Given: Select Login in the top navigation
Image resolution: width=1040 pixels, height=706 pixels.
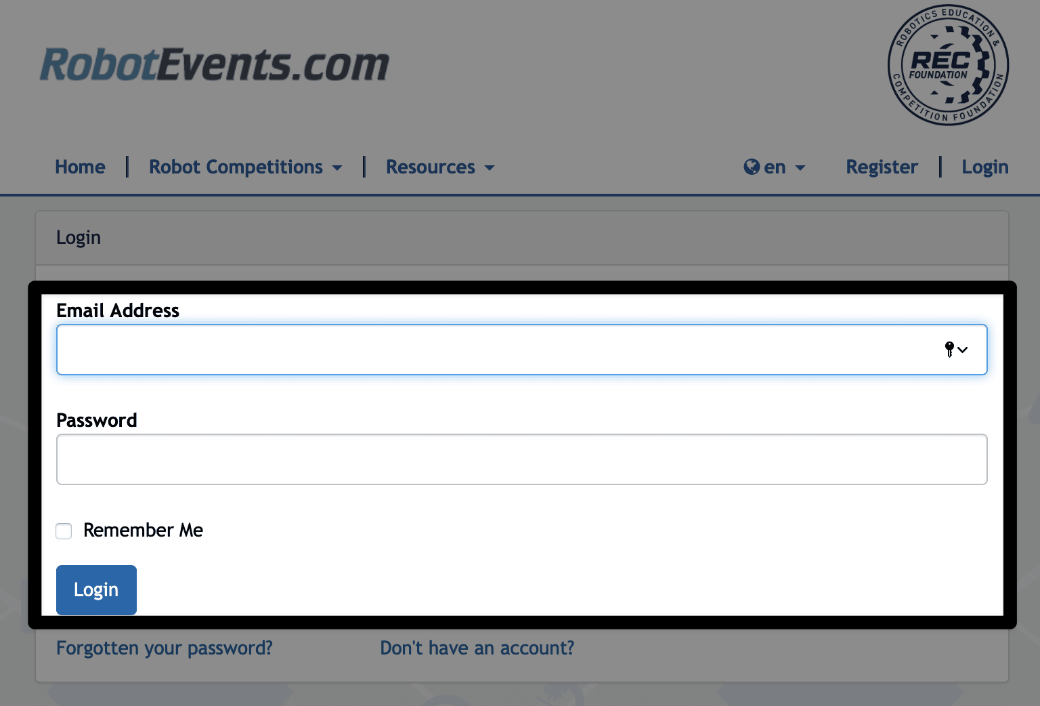Looking at the screenshot, I should (x=984, y=167).
